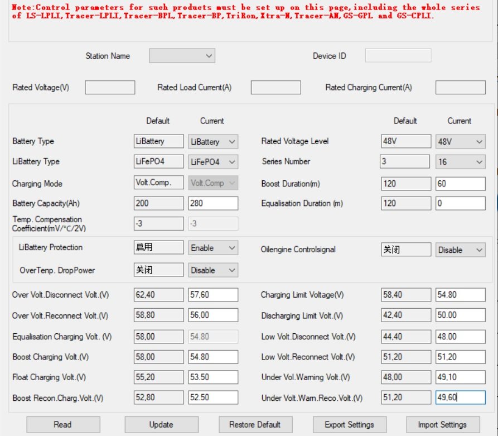Click the Equalisation Duration current field
This screenshot has height=436, width=498.
tap(460, 204)
